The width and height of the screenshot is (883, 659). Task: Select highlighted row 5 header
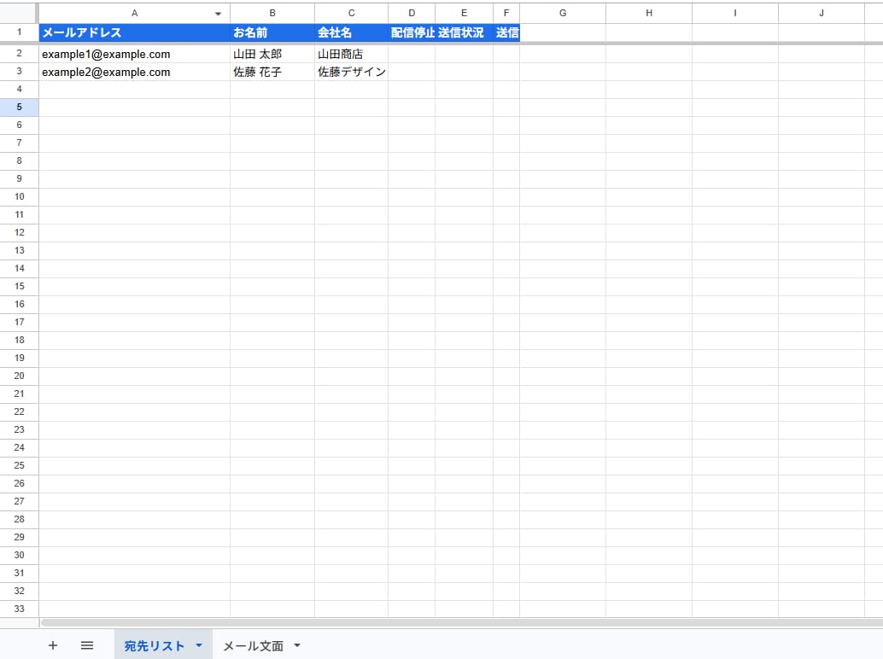click(x=19, y=107)
